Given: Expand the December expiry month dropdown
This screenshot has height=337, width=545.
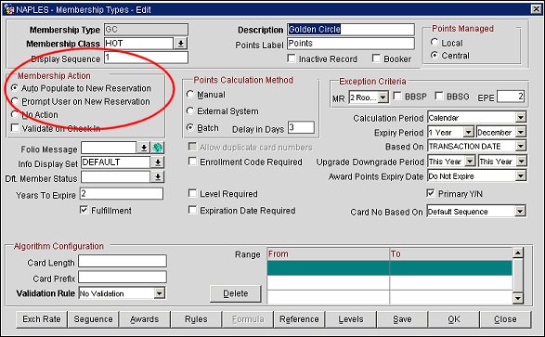Looking at the screenshot, I should pyautogui.click(x=521, y=132).
